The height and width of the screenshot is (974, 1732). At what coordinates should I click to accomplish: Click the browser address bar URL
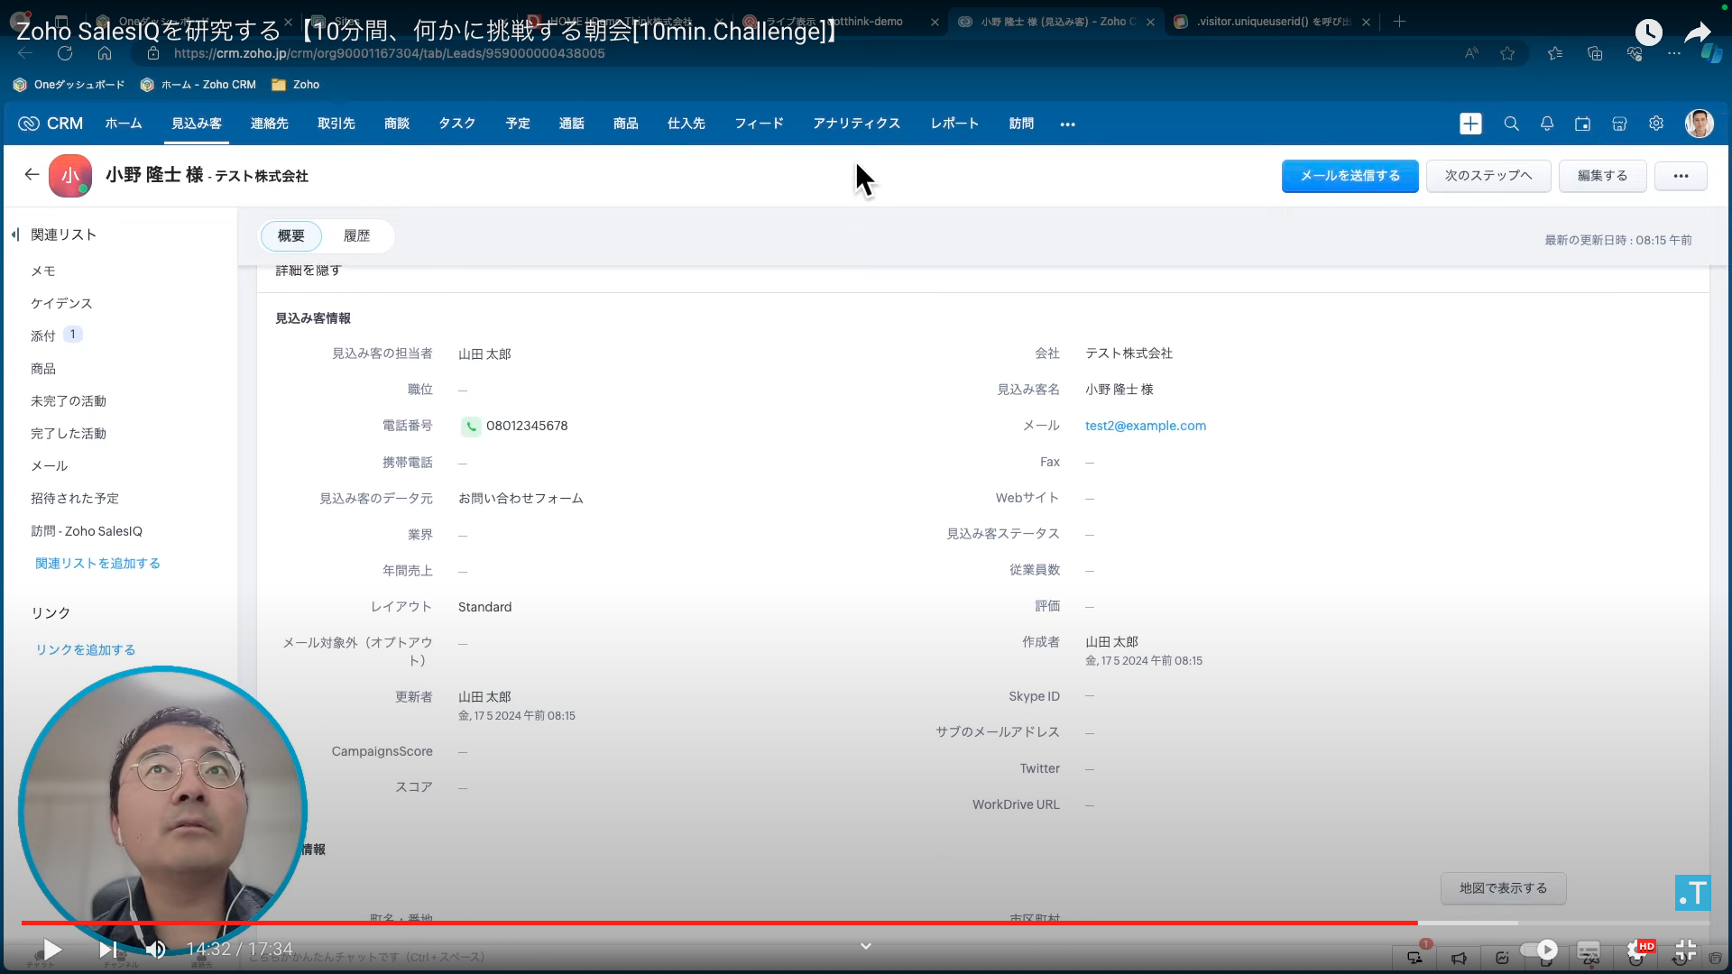(390, 53)
